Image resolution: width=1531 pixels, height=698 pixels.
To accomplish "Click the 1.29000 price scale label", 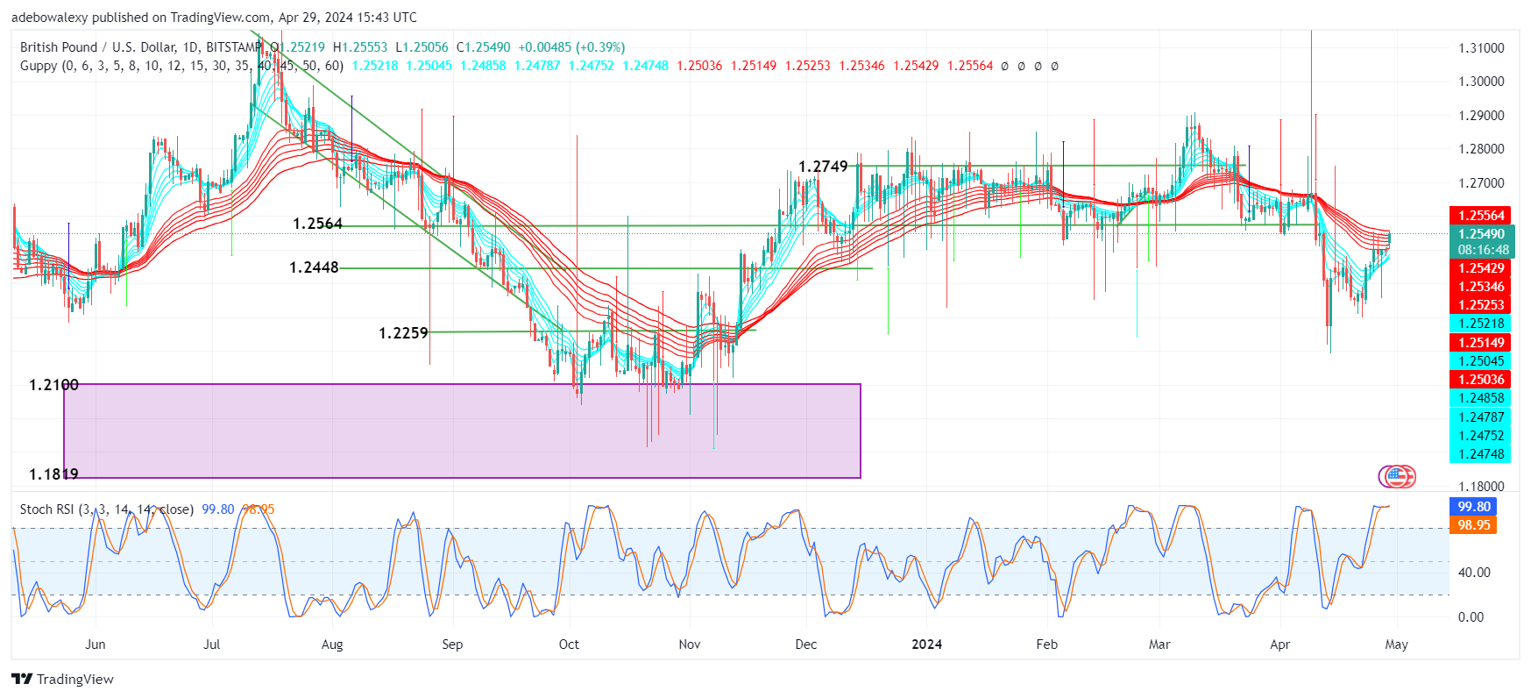I will (x=1481, y=116).
